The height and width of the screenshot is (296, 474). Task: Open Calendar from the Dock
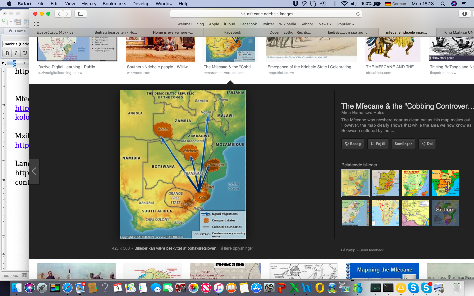(118, 288)
